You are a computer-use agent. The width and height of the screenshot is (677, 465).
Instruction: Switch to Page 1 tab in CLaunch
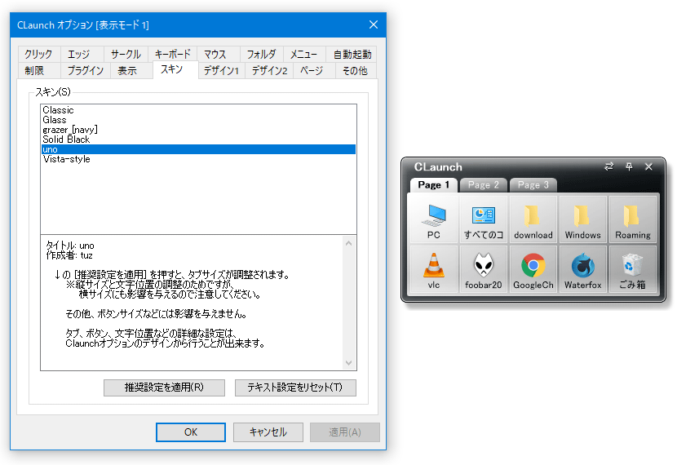tap(433, 185)
